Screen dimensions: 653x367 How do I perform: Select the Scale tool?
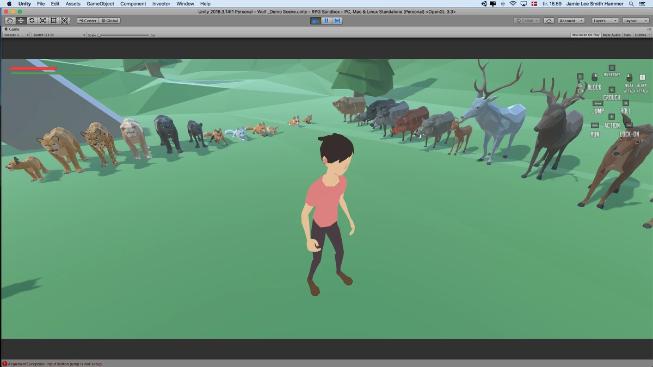point(42,21)
